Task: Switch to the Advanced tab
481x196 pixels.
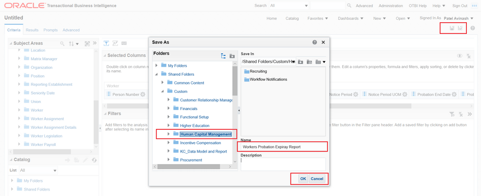Action: [x=71, y=30]
